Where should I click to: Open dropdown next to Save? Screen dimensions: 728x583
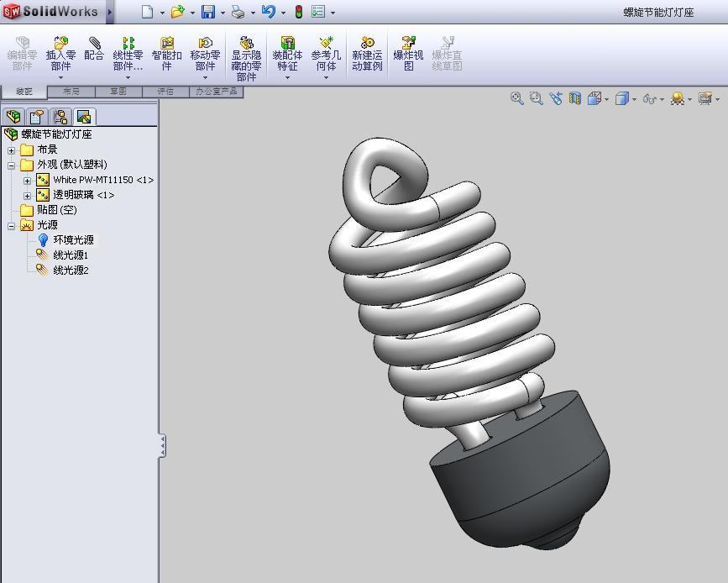(x=223, y=13)
